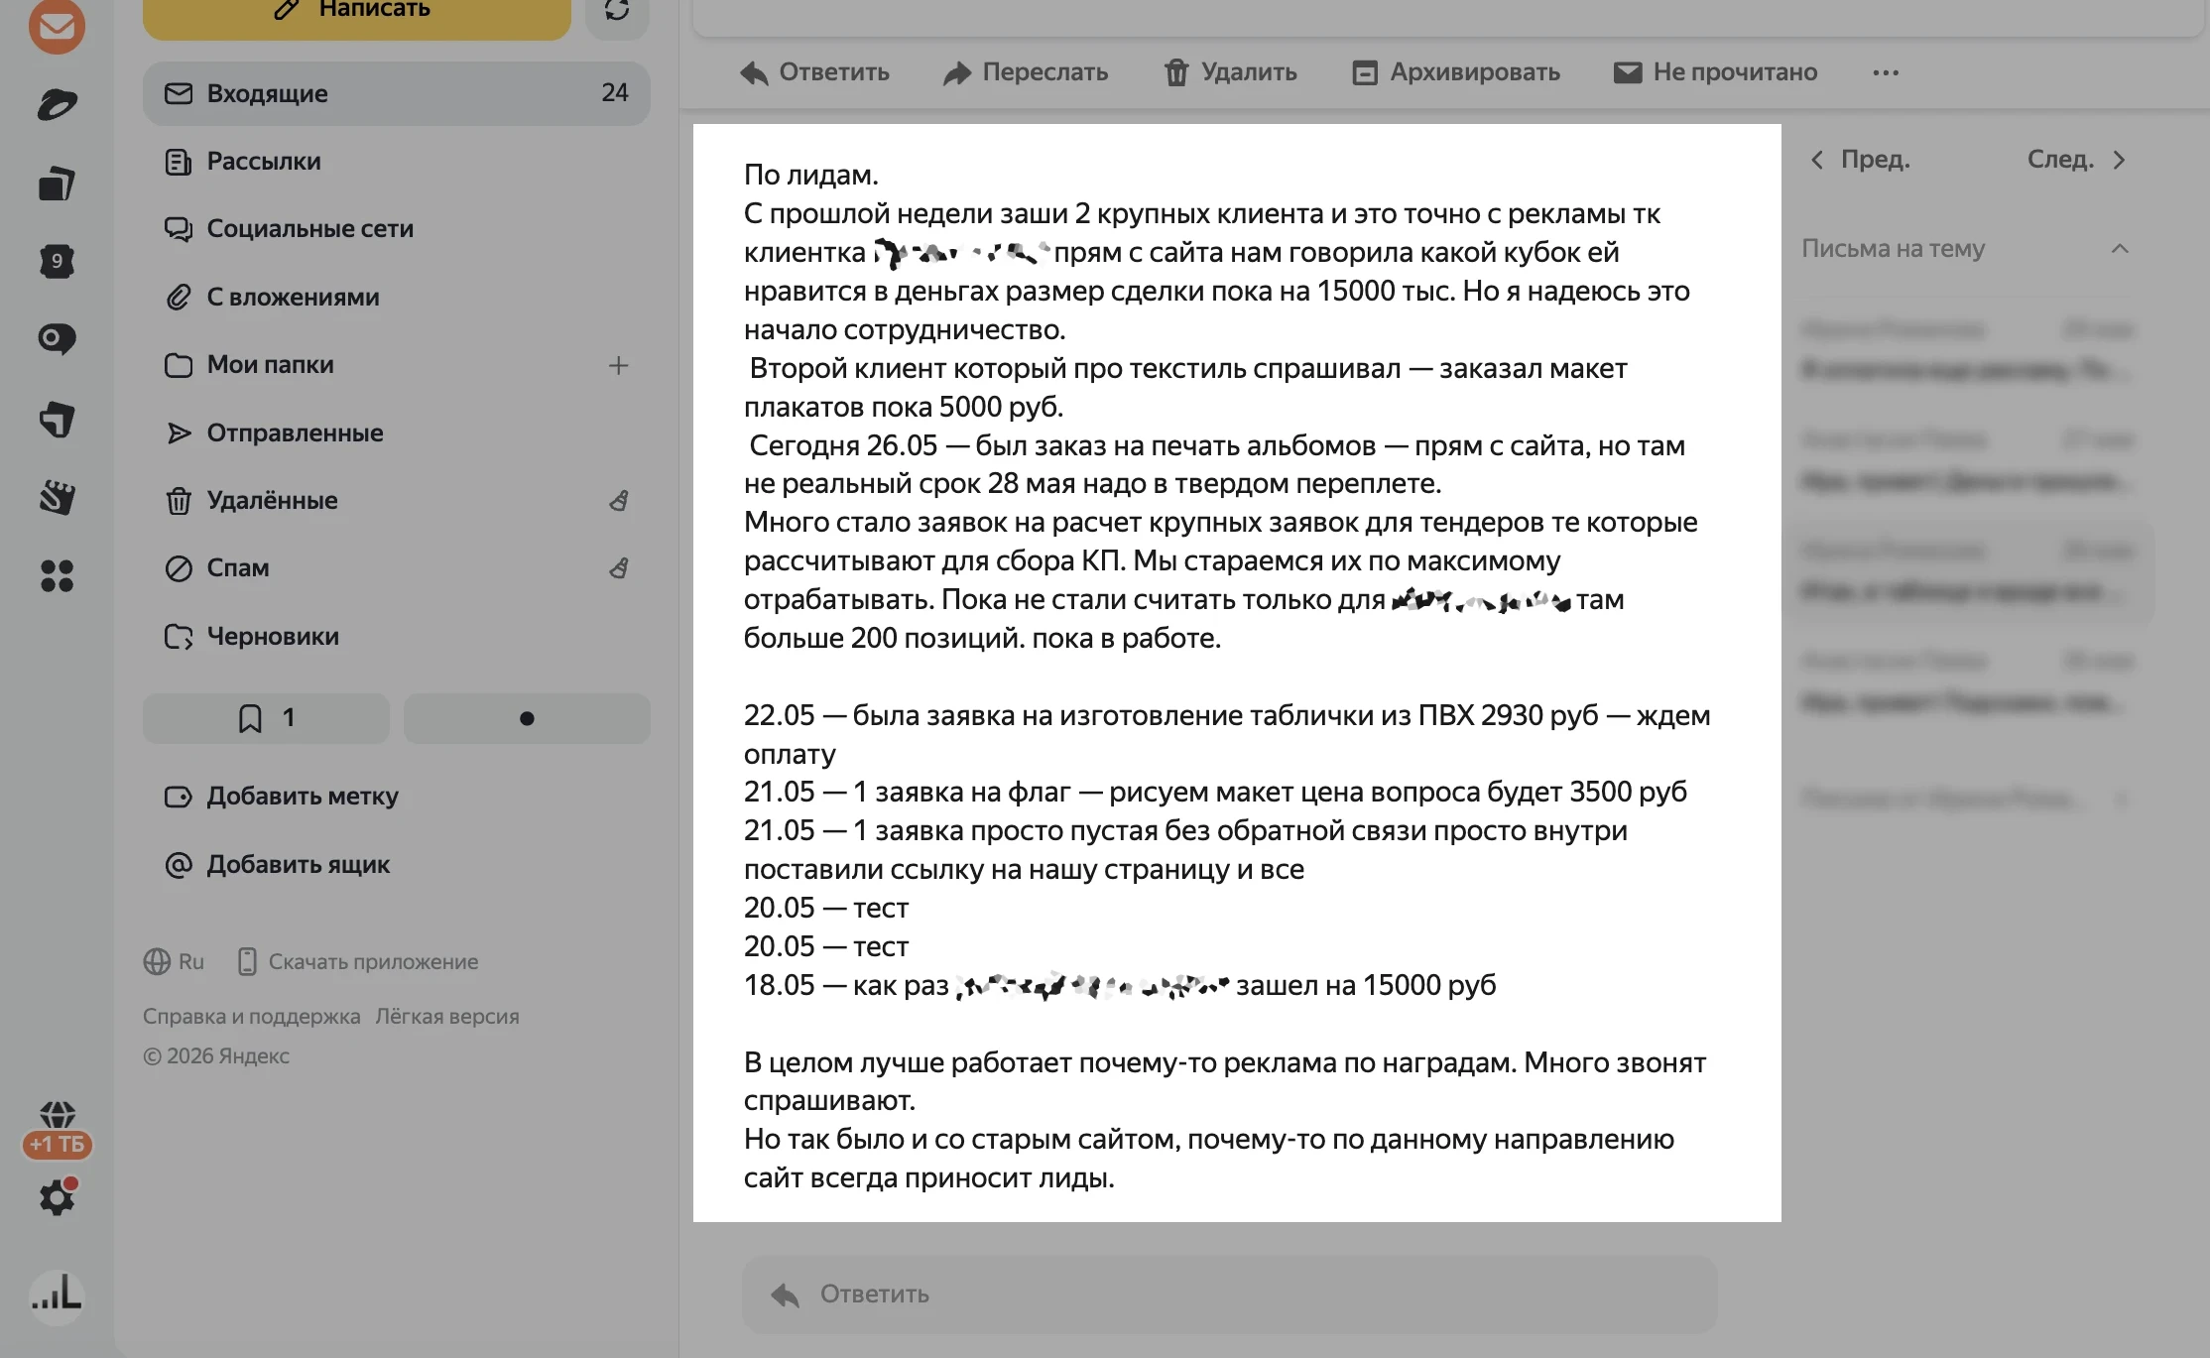
Task: Open the four-dots all services icon
Action: [57, 575]
